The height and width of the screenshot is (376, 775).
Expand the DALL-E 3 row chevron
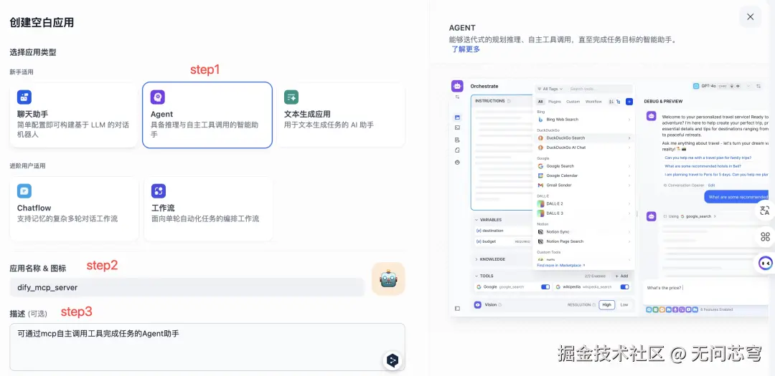coord(629,213)
